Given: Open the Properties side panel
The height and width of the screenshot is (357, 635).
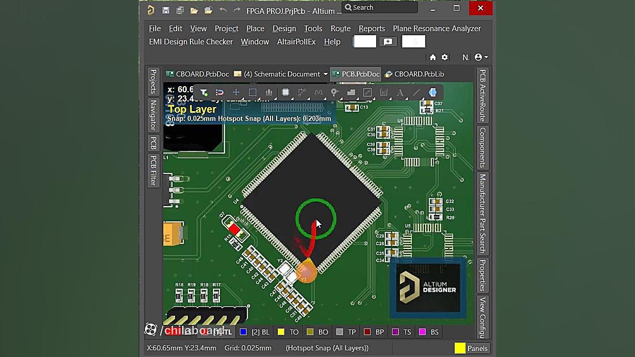Looking at the screenshot, I should pos(482,275).
